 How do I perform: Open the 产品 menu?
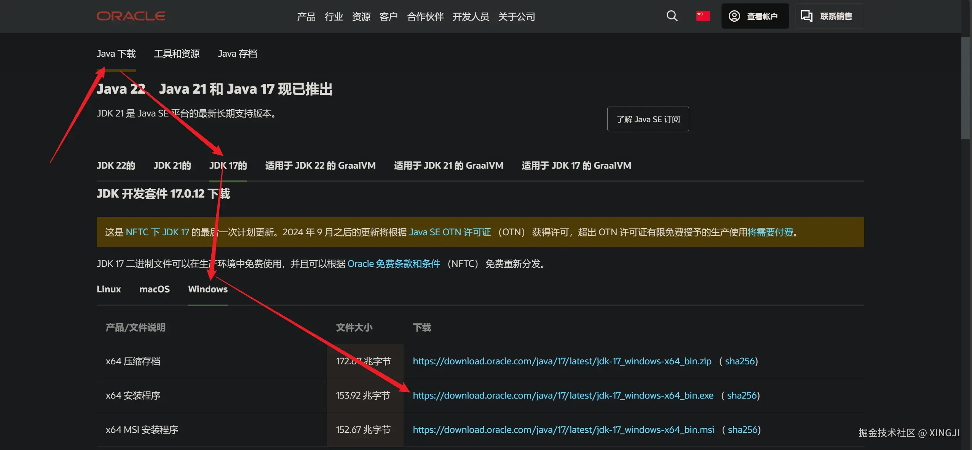tap(306, 16)
